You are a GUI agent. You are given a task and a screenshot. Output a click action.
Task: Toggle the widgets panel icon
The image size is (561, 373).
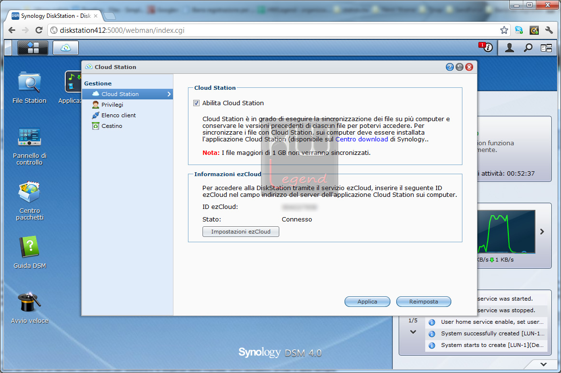click(x=547, y=47)
